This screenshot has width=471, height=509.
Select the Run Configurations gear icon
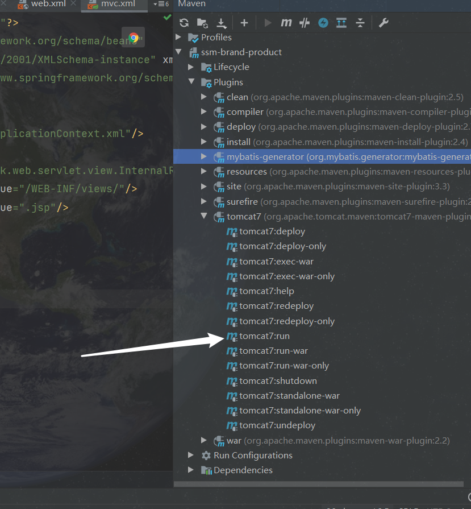(x=206, y=456)
